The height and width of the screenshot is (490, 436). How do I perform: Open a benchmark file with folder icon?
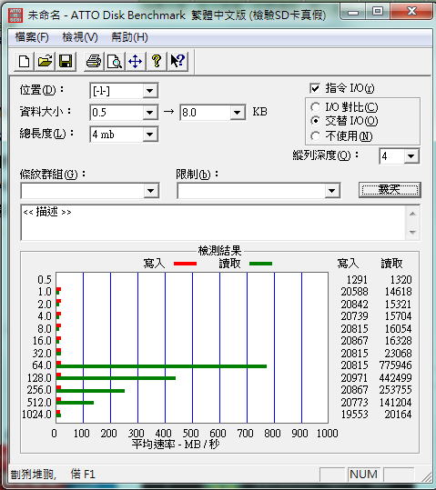click(45, 61)
